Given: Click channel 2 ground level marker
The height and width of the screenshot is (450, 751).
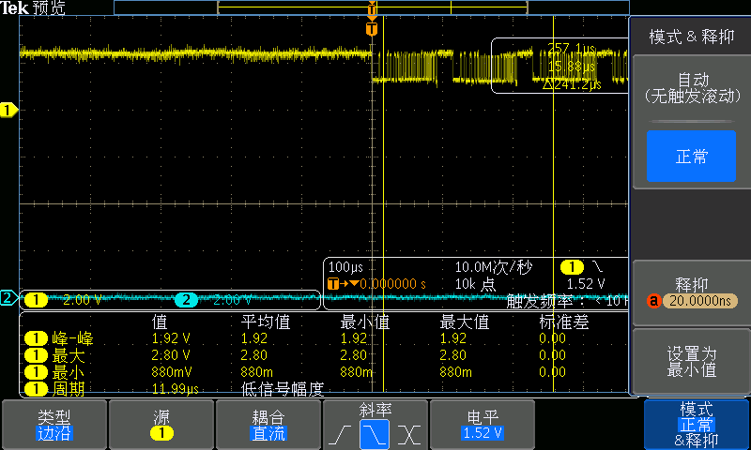Looking at the screenshot, I should click(x=8, y=298).
